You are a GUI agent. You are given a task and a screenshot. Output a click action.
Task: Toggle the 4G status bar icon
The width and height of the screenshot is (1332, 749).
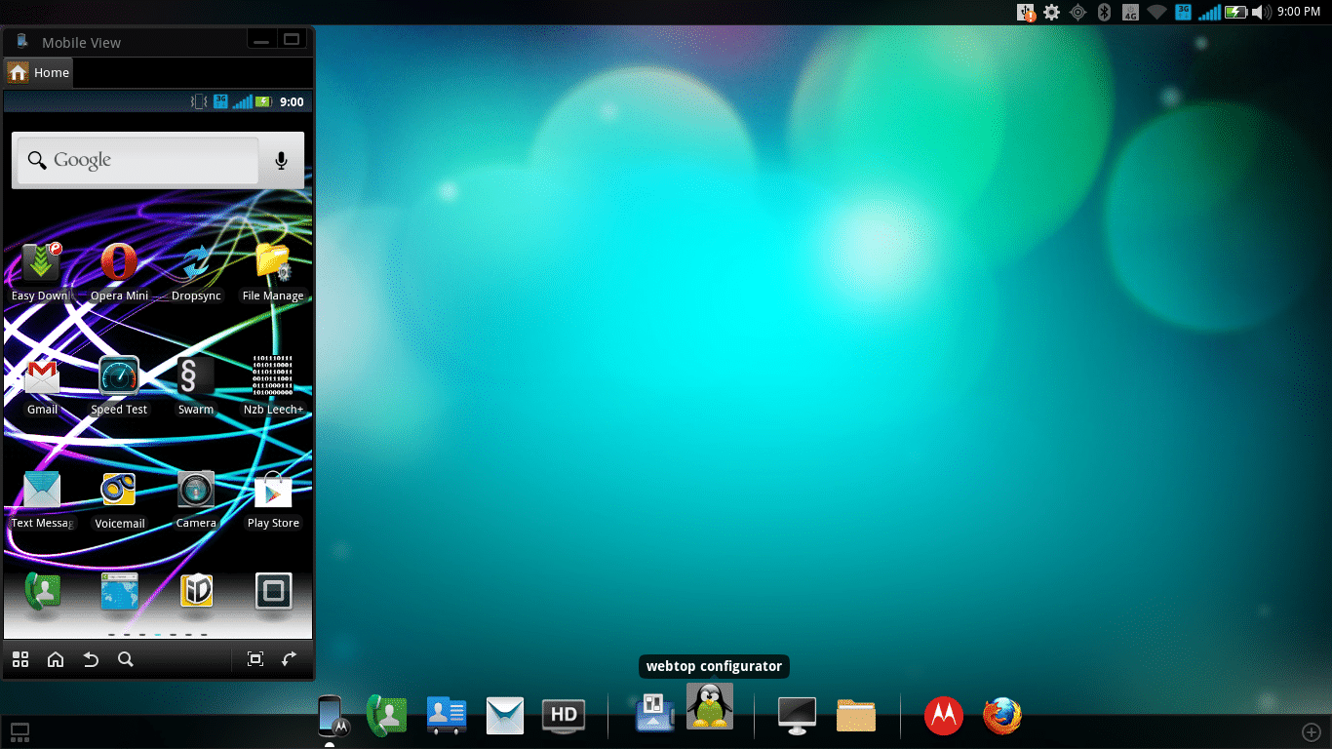click(1130, 12)
